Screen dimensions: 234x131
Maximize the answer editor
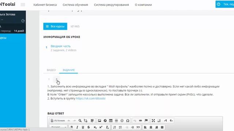153,120
